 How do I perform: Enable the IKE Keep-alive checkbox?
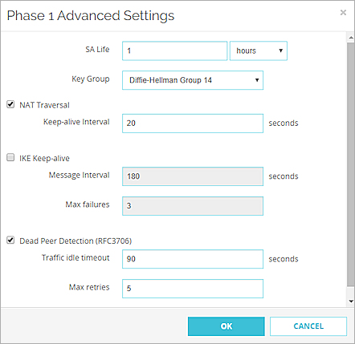tap(10, 157)
